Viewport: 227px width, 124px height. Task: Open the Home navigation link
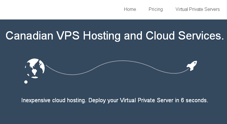(x=130, y=9)
